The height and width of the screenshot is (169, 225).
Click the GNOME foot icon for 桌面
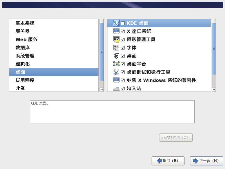tap(116, 56)
